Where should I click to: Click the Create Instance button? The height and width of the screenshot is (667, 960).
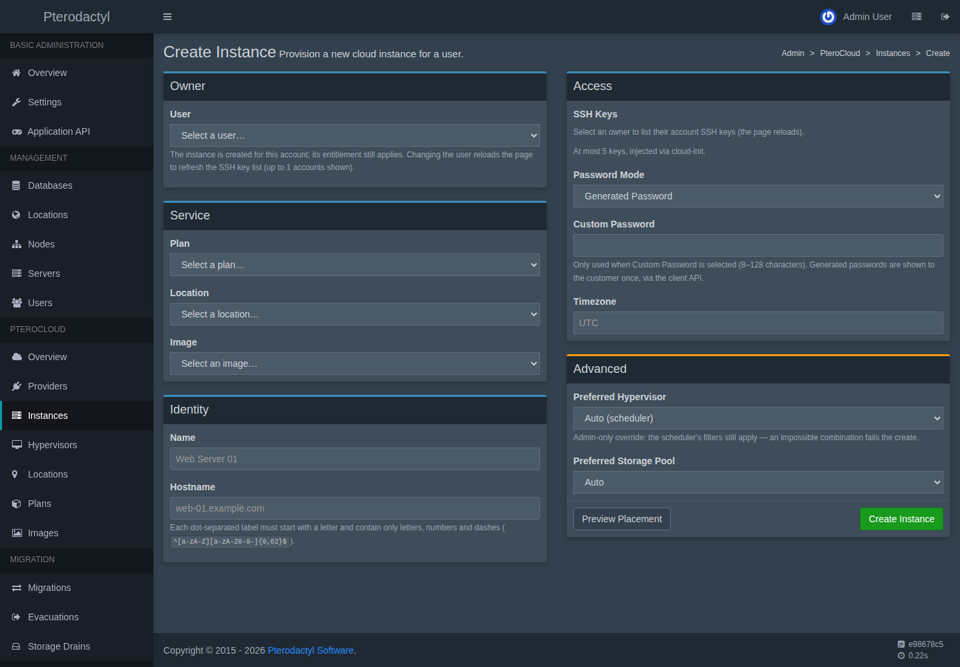click(x=901, y=519)
